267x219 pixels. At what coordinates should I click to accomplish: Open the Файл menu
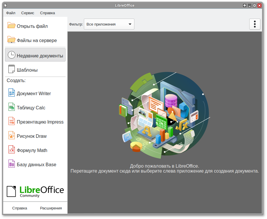click(10, 13)
